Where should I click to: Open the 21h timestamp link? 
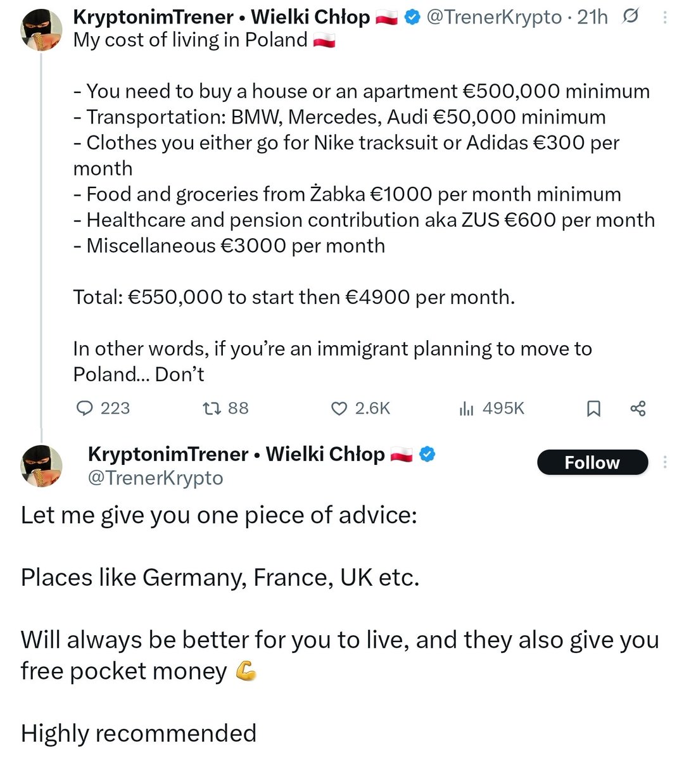click(x=592, y=17)
